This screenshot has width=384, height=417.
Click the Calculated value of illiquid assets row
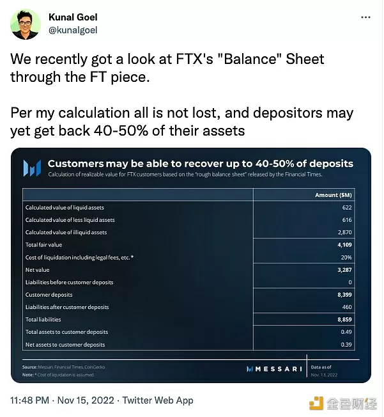[x=188, y=232]
